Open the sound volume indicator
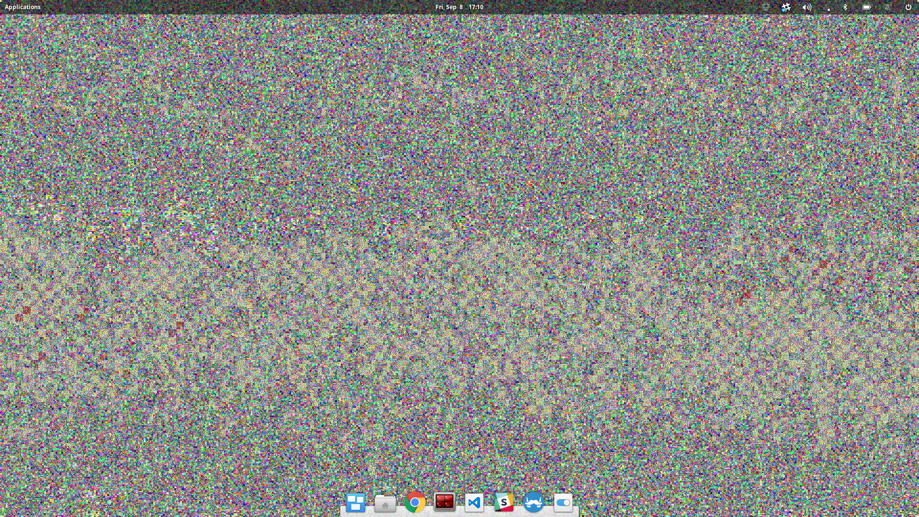This screenshot has width=919, height=517. pyautogui.click(x=807, y=7)
